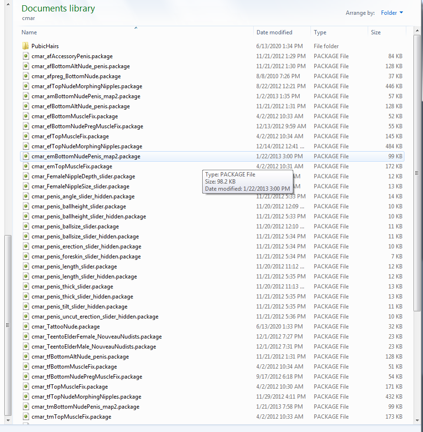Image resolution: width=423 pixels, height=432 pixels.
Task: Select cmar_penis_ballheight_slider_hidden.package file name
Action: point(89,216)
